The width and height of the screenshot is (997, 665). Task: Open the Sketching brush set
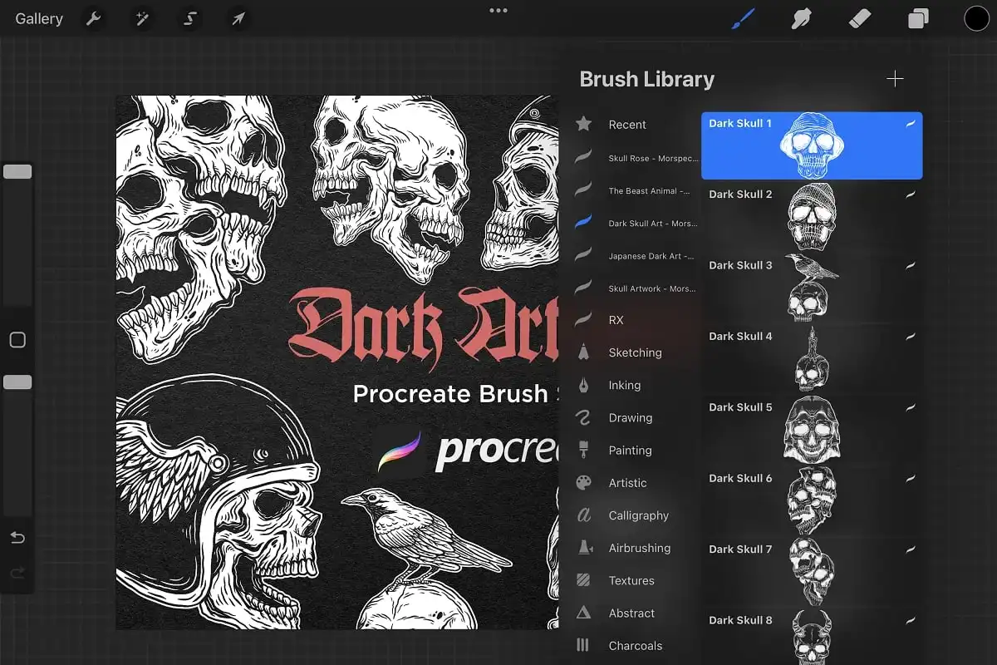tap(636, 352)
